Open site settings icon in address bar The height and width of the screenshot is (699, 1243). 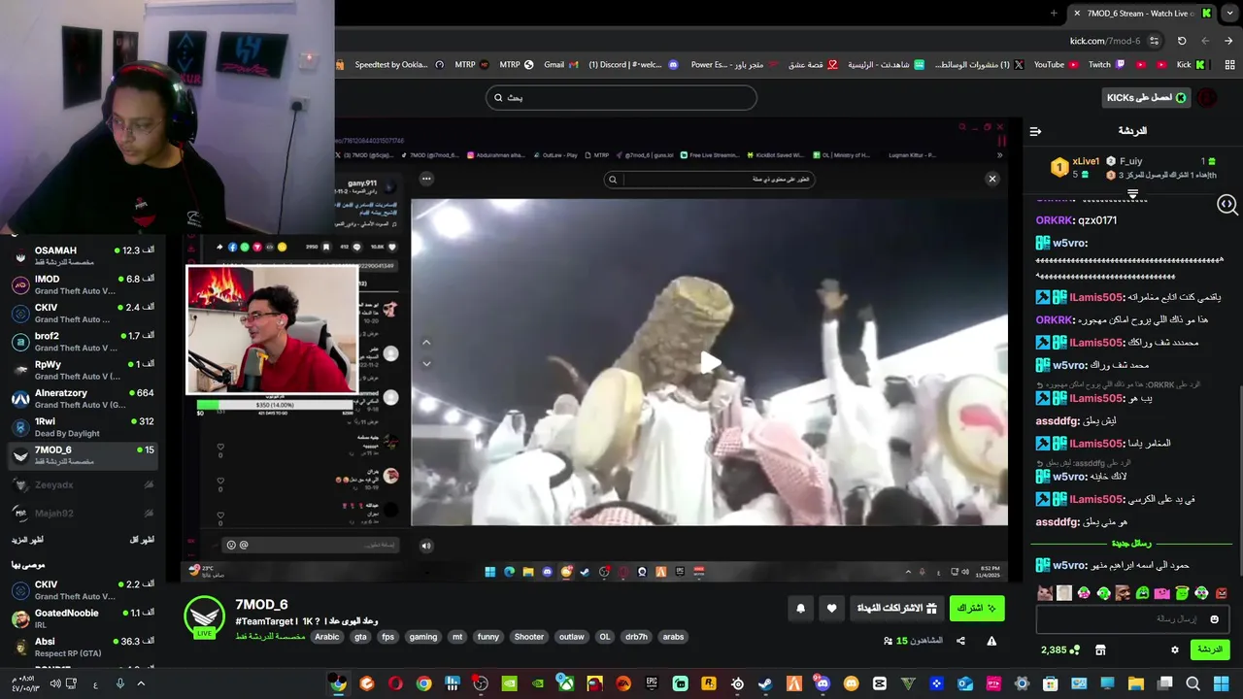coord(1154,41)
